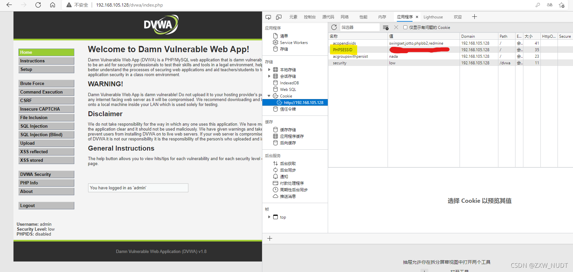This screenshot has width=573, height=272.
Task: Select IndexedDB in the storage tree
Action: (x=286, y=83)
